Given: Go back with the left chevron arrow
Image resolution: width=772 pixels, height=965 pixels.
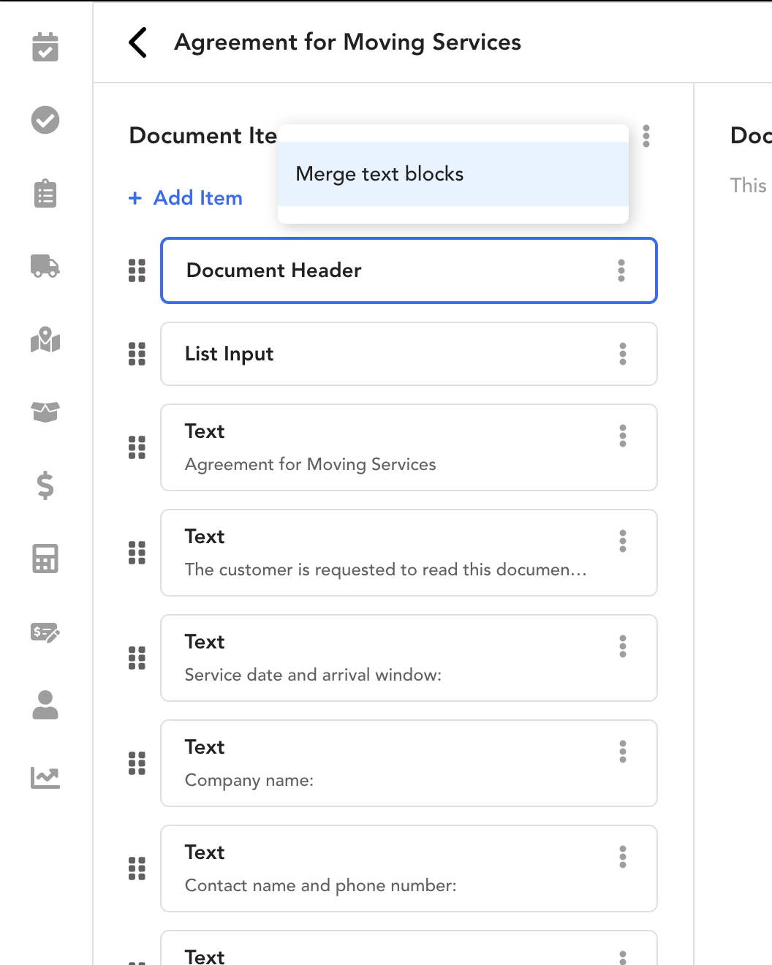Looking at the screenshot, I should tap(138, 42).
